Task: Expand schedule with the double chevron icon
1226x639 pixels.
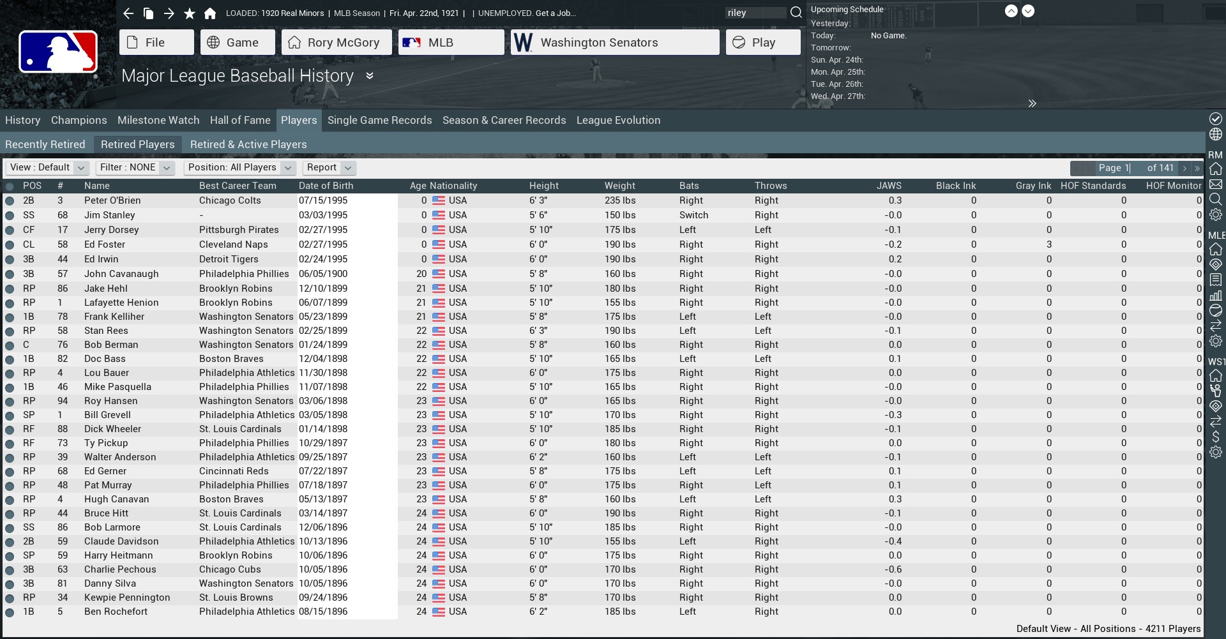Action: [1032, 103]
